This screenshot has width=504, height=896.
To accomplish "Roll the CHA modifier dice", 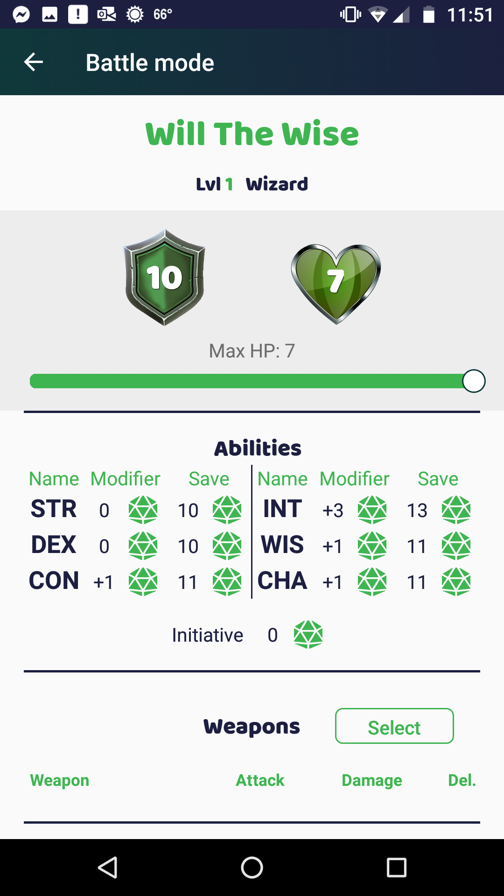I will tap(372, 582).
